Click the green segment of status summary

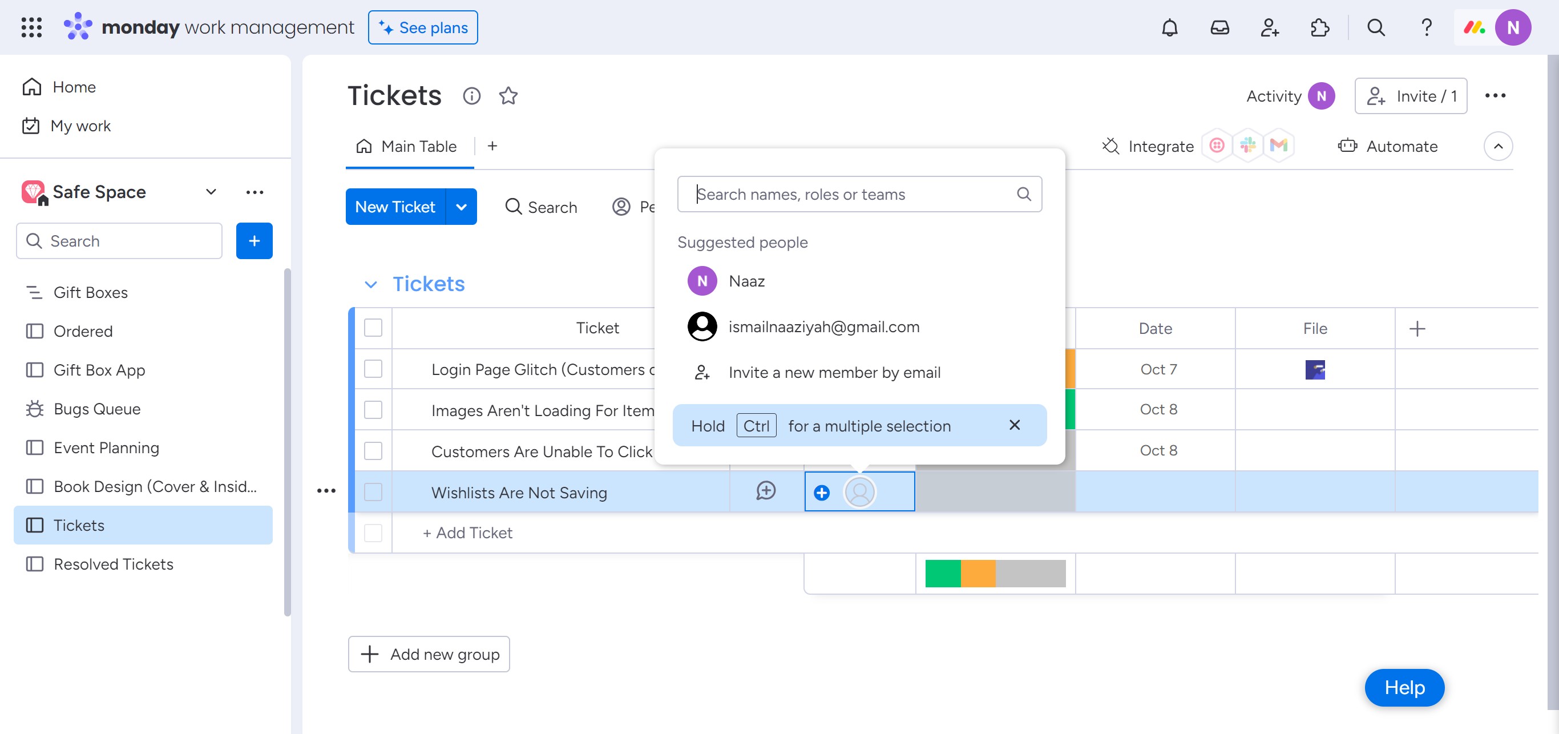[x=942, y=573]
